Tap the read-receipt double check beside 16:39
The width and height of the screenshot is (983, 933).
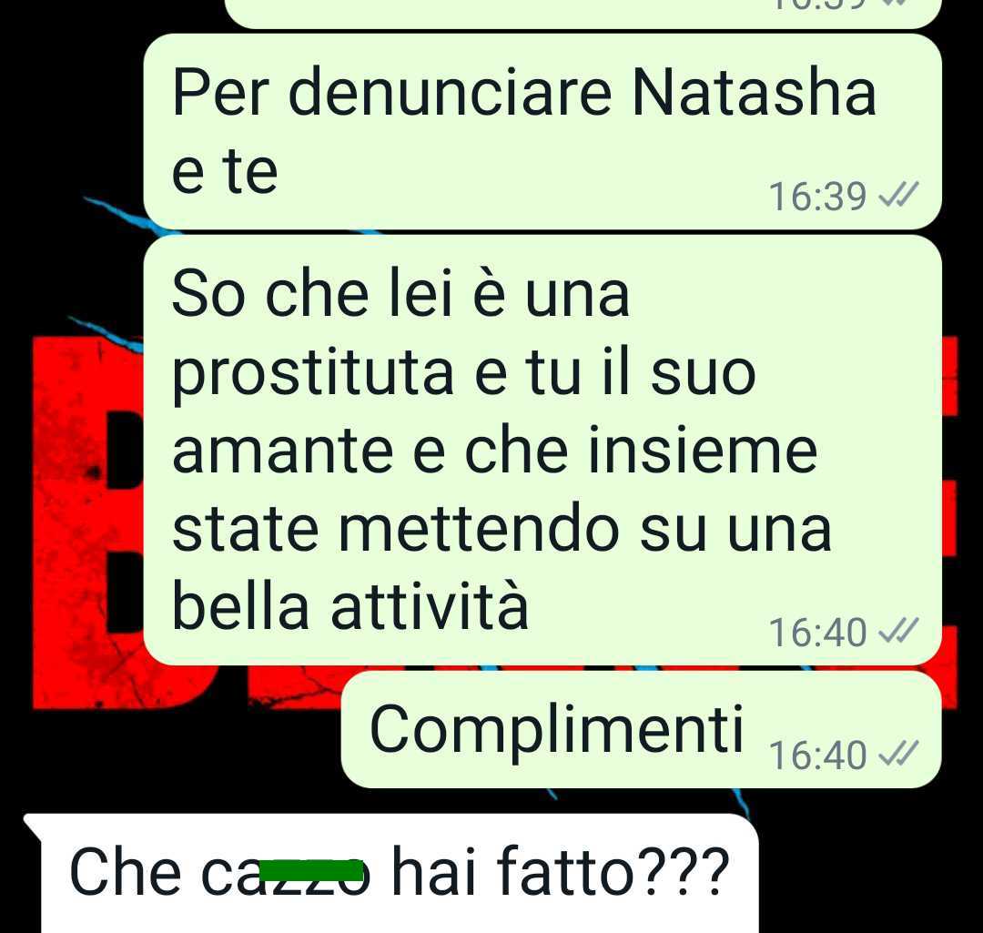point(899,194)
